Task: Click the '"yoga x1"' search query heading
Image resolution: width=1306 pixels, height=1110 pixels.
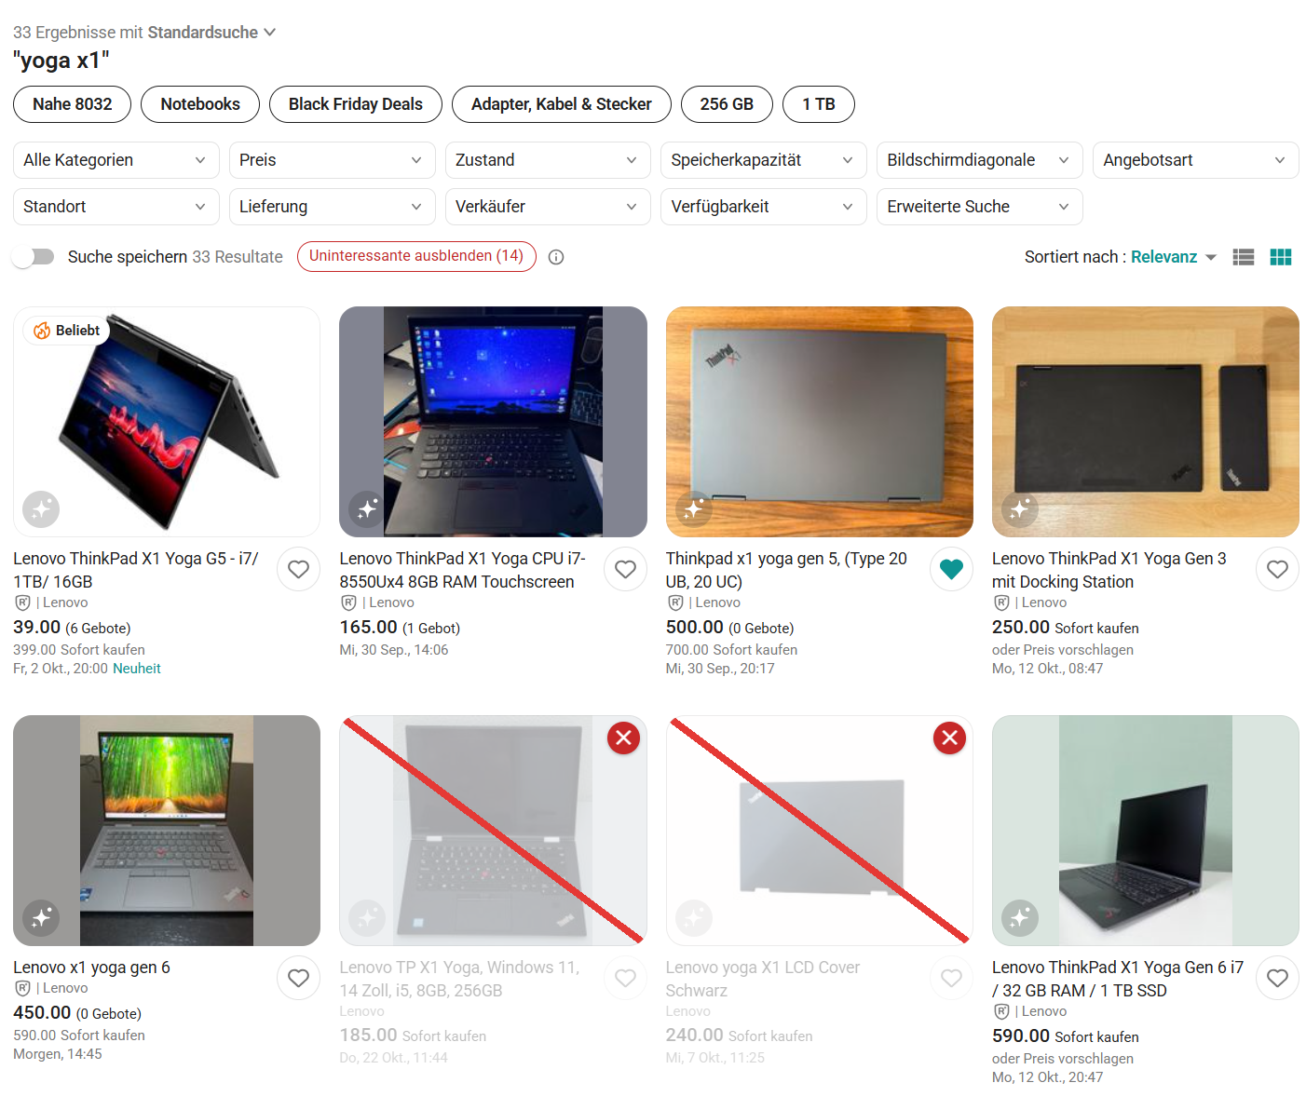Action: click(61, 61)
